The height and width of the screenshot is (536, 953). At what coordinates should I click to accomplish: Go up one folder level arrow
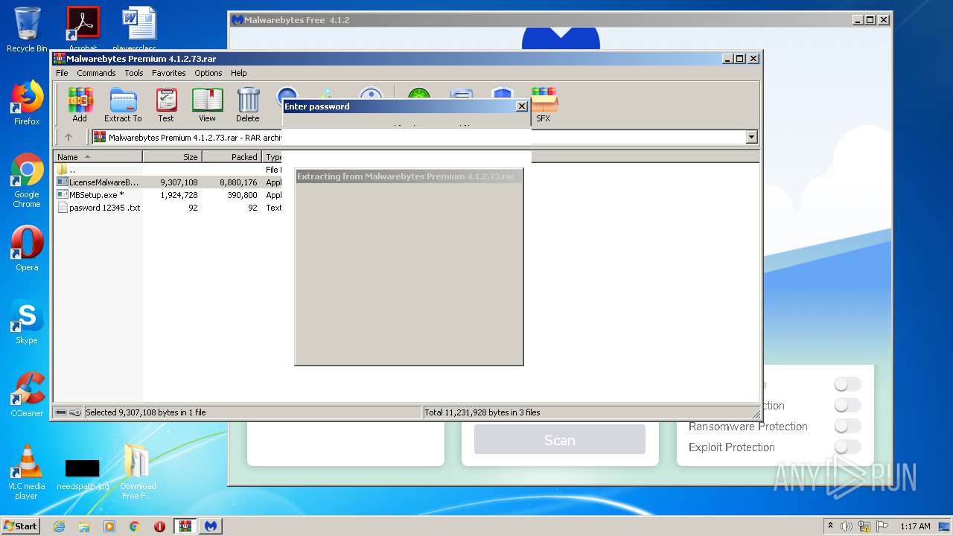click(68, 137)
